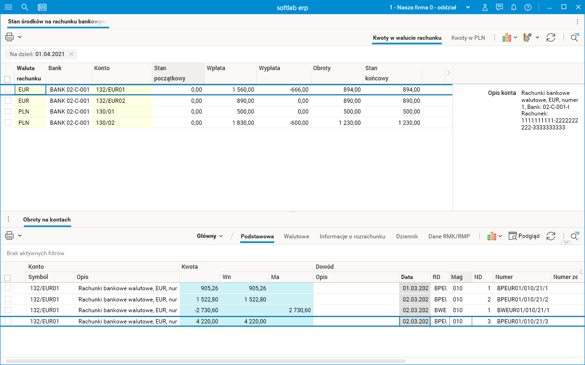Image resolution: width=585 pixels, height=365 pixels.
Task: Open the notifications bell
Action: pos(514,7)
